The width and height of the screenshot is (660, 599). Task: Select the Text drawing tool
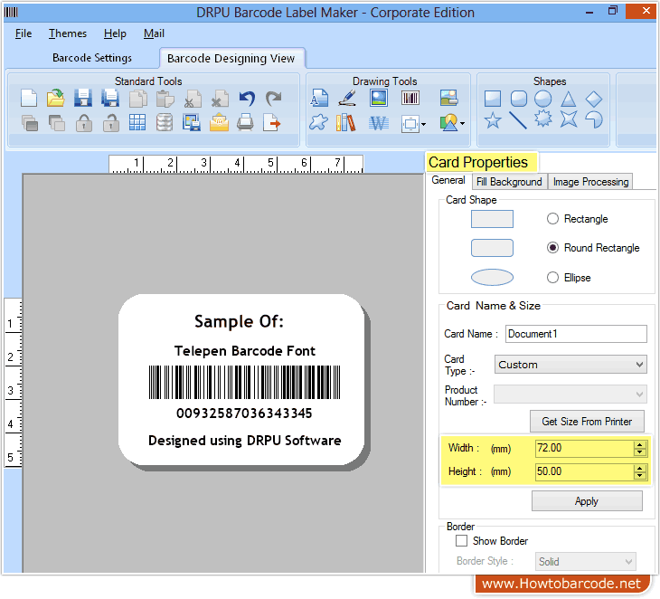319,98
